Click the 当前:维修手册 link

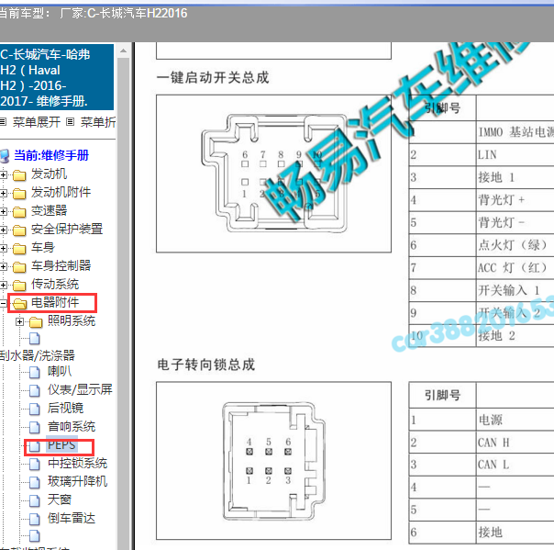click(x=51, y=155)
